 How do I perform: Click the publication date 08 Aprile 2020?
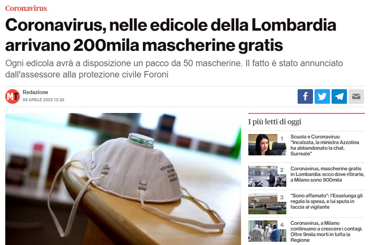pos(43,100)
